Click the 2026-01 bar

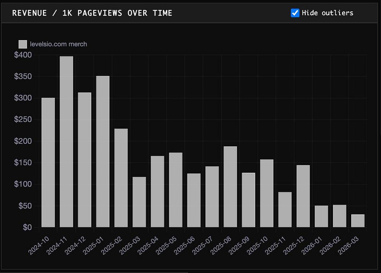pyautogui.click(x=322, y=216)
